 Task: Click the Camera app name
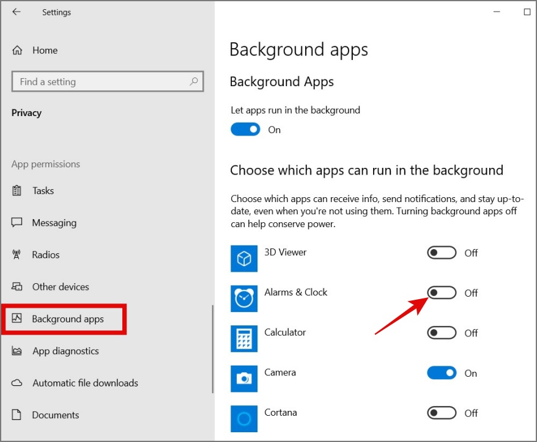280,372
